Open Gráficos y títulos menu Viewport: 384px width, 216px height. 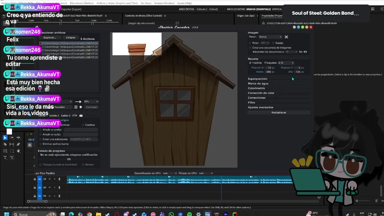pos(117,3)
